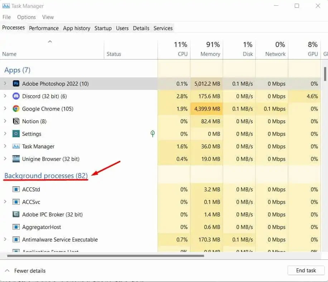Collapse view with Fewer details chevron
This screenshot has height=282, width=328.
7,271
